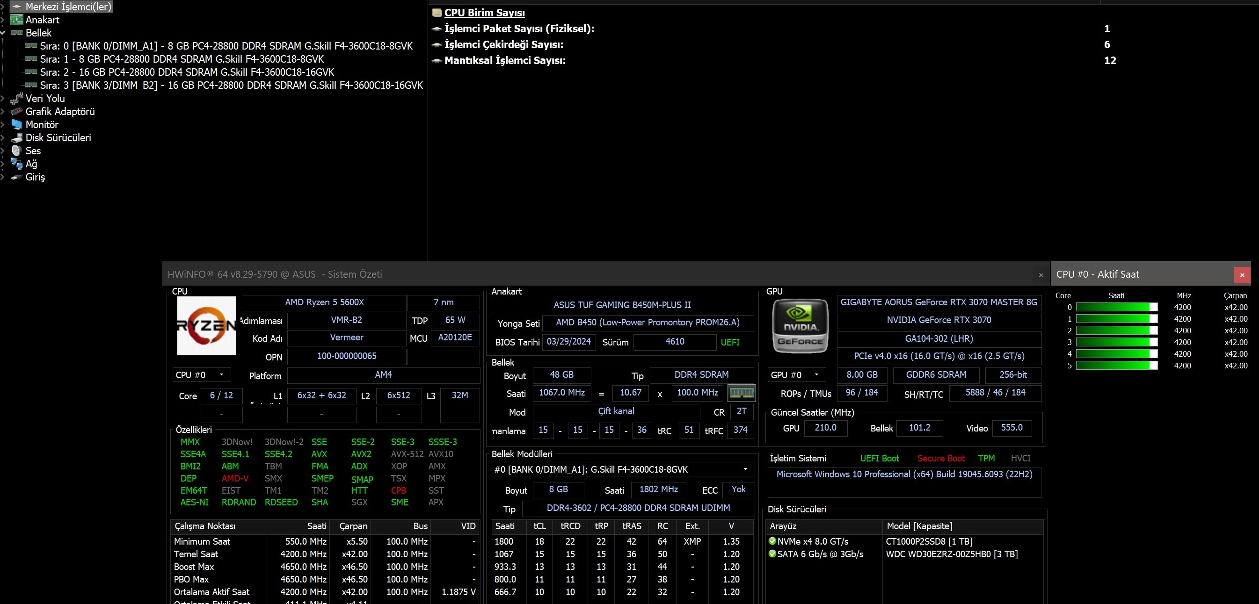1259x604 pixels.
Task: Expand the Merkezi İşlemci(ler) tree node
Action: pos(2,7)
